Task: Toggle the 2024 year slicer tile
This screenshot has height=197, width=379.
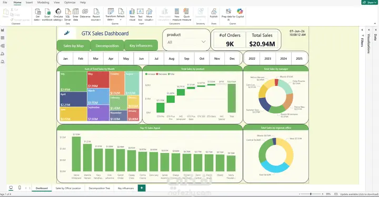Action: (x=283, y=59)
